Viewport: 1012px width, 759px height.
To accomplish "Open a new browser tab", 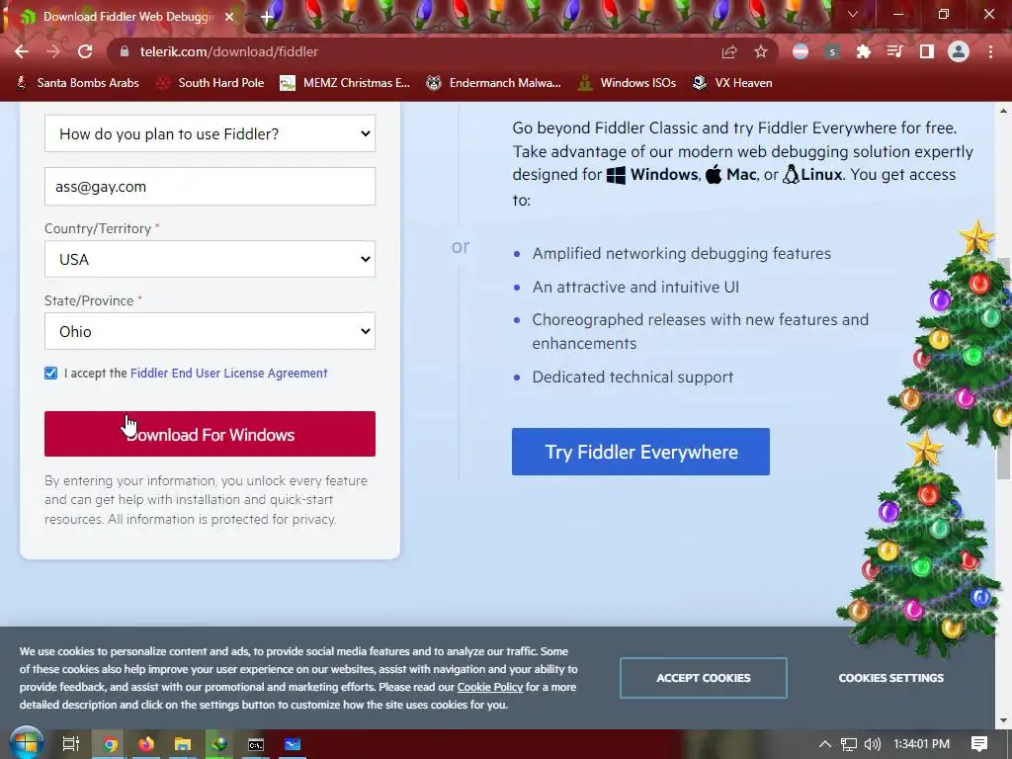I will (x=267, y=17).
